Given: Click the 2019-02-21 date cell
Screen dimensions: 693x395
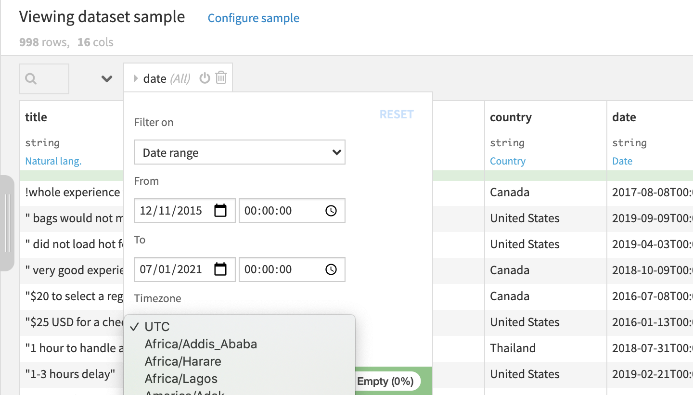Looking at the screenshot, I should tap(650, 374).
